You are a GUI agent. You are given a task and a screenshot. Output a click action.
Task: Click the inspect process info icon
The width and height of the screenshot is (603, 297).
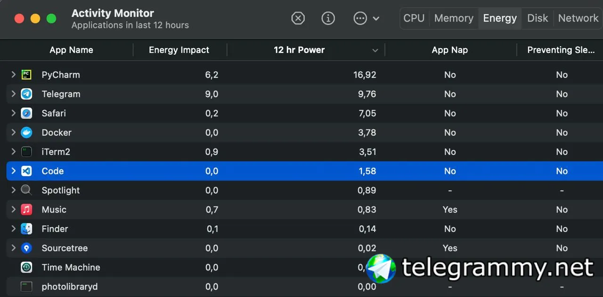tap(328, 18)
